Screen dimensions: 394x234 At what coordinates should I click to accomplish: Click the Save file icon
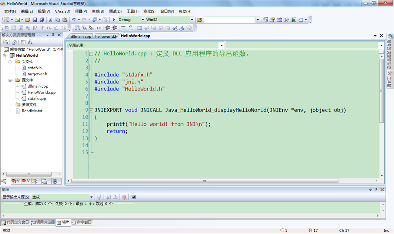(x=35, y=20)
